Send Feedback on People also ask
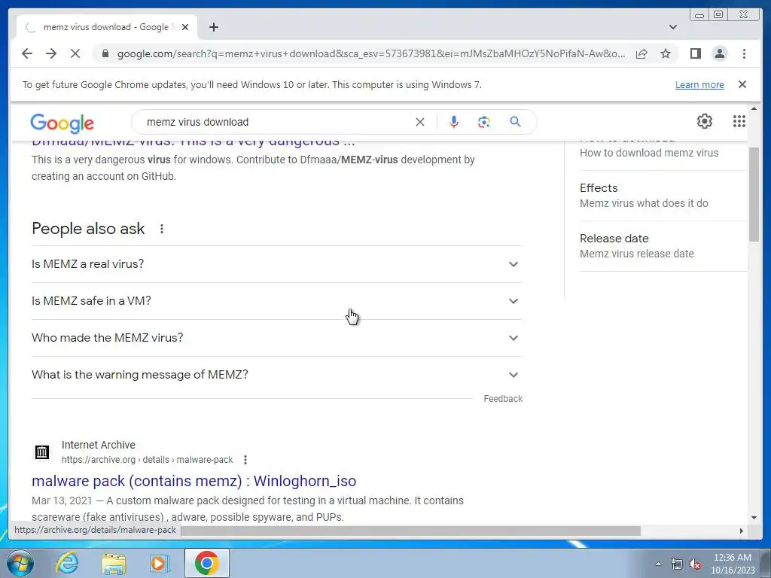The image size is (771, 578). 502,399
